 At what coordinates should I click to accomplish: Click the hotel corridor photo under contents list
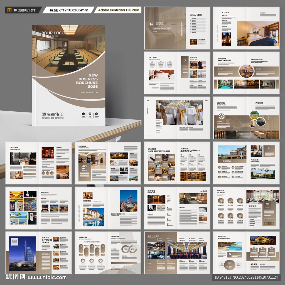click(194, 42)
